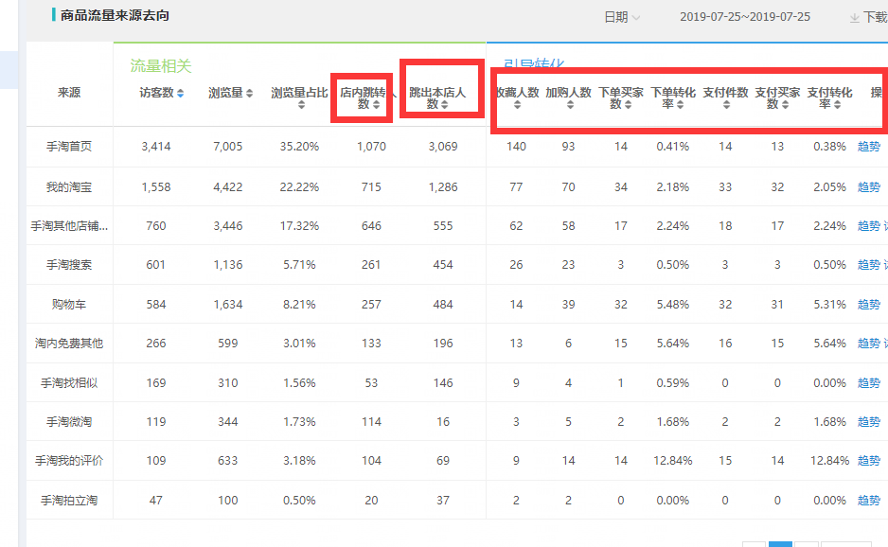Viewport: 888px width, 547px height.
Task: Click the download arrow icon next to 下载
Action: pyautogui.click(x=855, y=17)
